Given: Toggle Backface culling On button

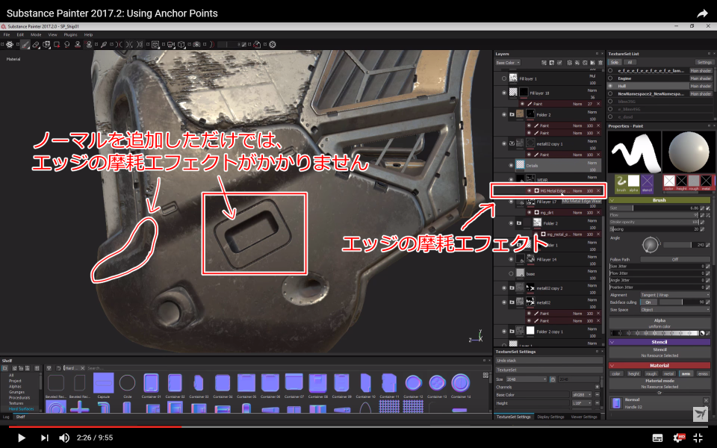Looking at the screenshot, I should 648,302.
